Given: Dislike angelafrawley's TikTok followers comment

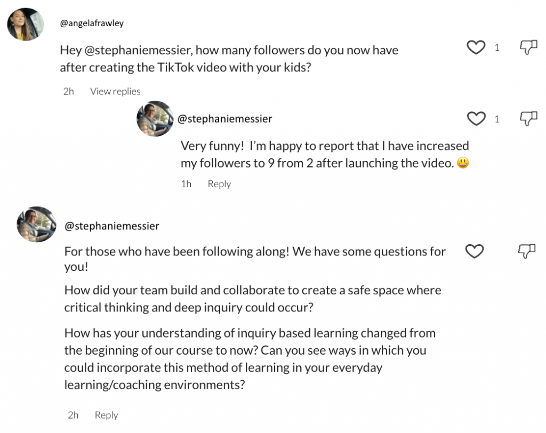Looking at the screenshot, I should tap(528, 47).
